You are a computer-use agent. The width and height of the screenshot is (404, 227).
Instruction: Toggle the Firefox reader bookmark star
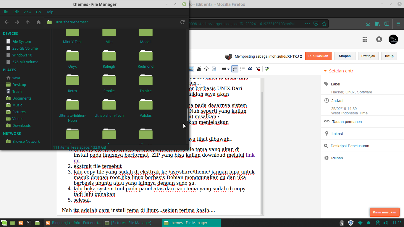(x=324, y=23)
